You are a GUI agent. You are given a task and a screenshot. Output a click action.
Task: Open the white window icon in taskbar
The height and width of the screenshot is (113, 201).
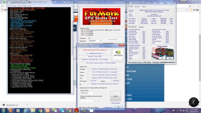point(91,110)
